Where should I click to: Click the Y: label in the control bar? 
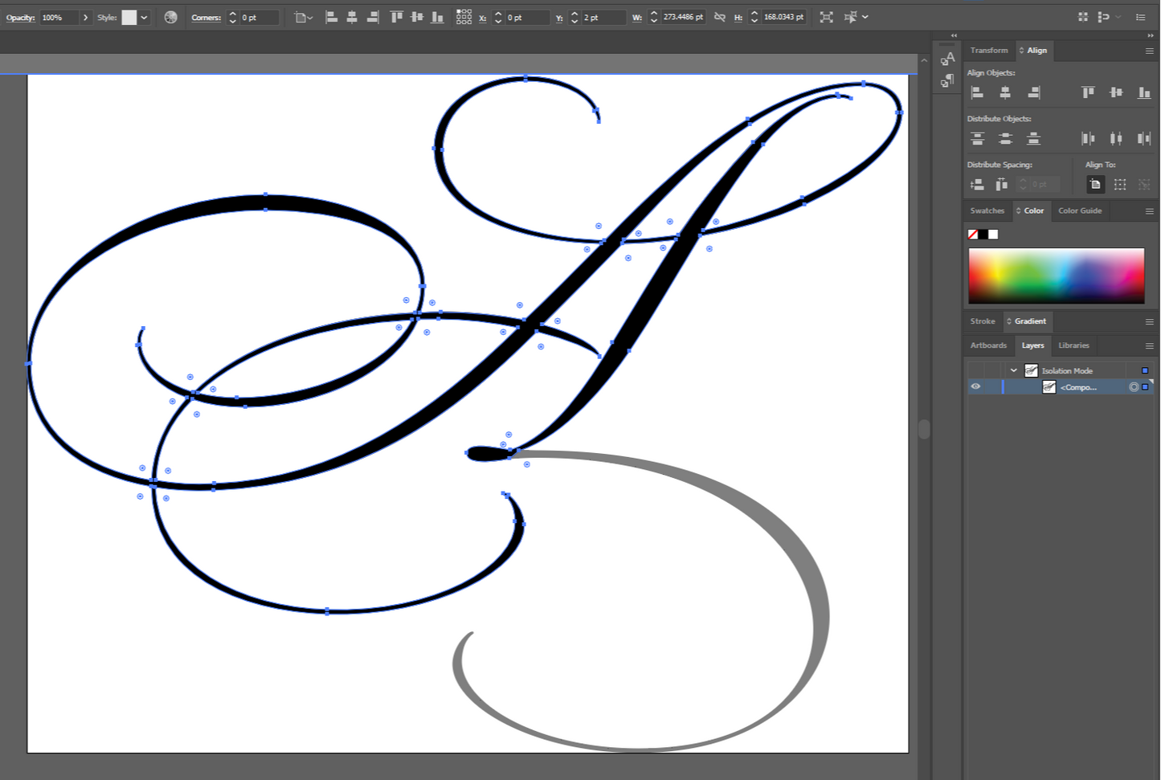point(559,18)
